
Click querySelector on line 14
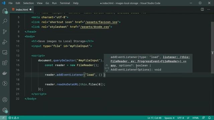point(64,60)
